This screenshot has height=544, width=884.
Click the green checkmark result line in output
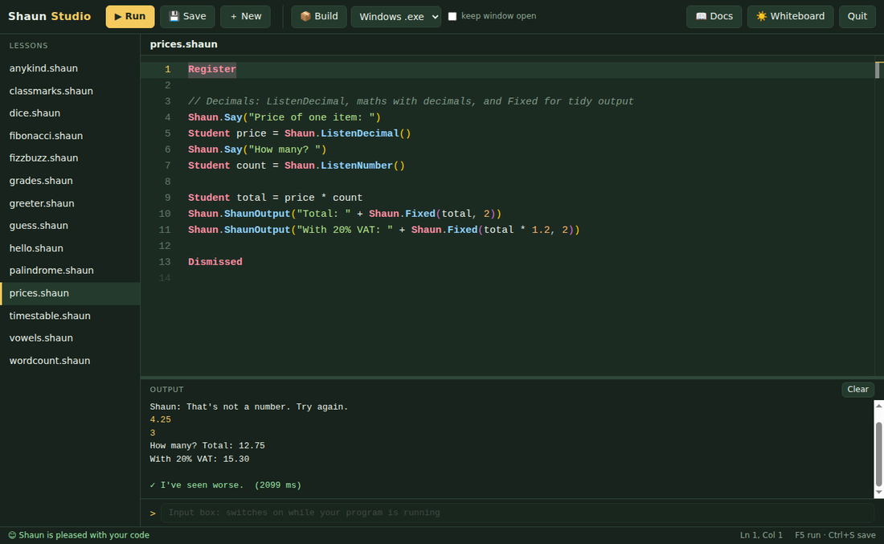[226, 485]
